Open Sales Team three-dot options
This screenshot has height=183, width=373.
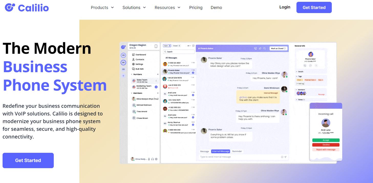pyautogui.click(x=156, y=81)
